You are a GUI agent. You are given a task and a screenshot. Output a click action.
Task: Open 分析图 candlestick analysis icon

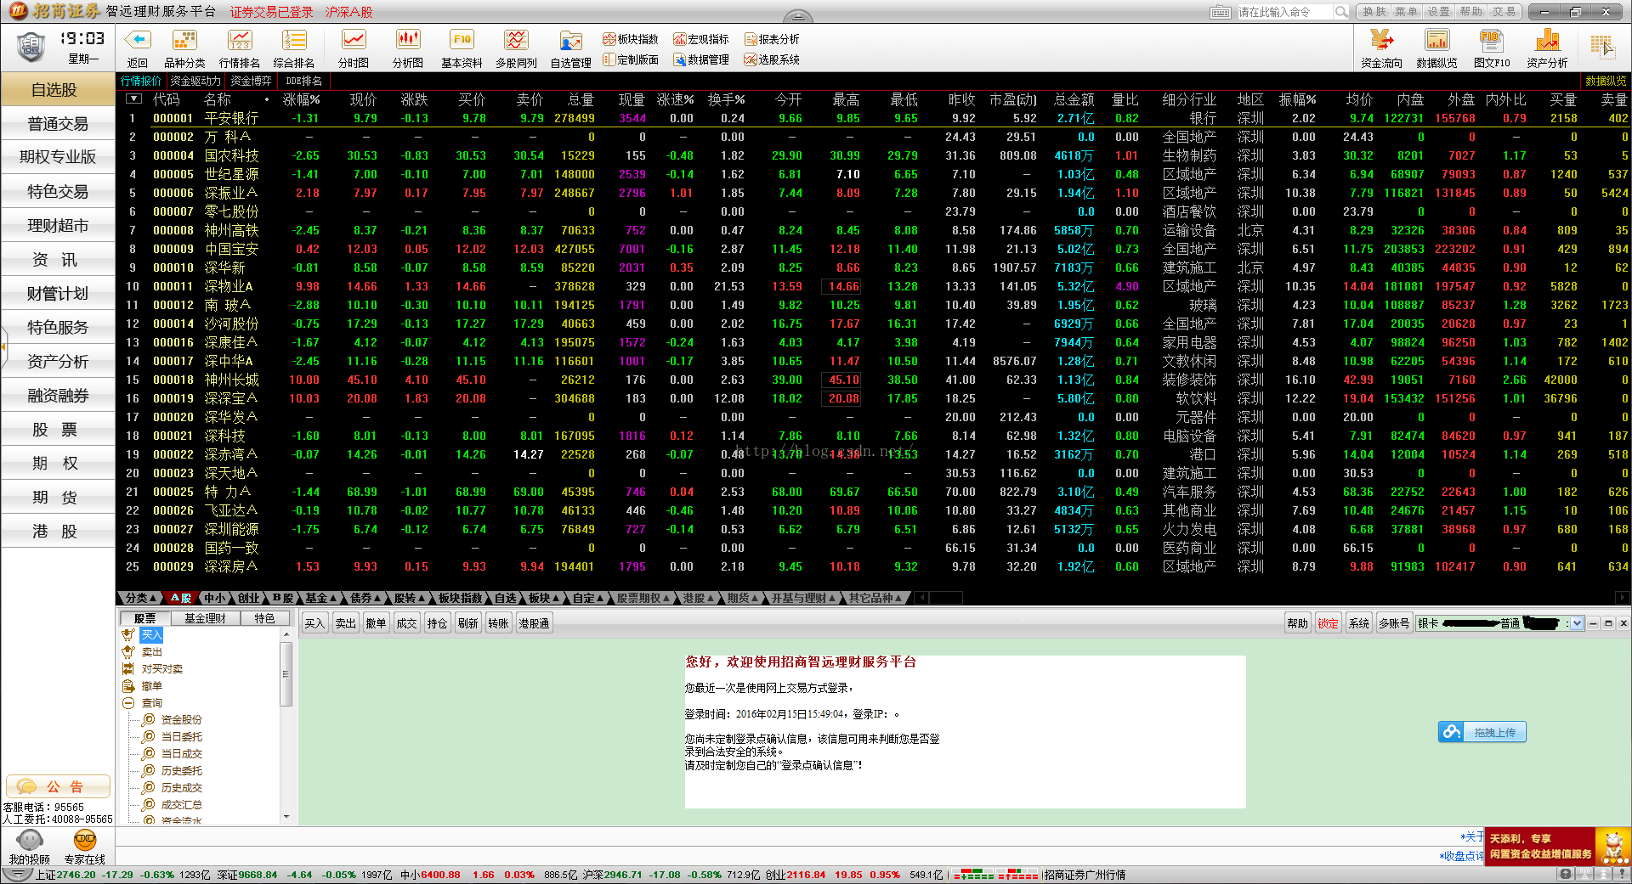(408, 40)
